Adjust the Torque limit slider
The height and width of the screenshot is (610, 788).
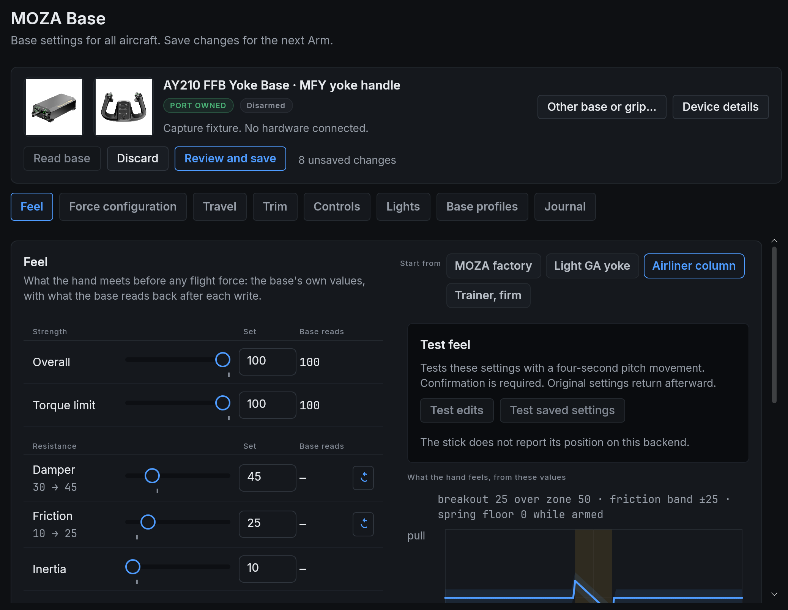pos(223,403)
